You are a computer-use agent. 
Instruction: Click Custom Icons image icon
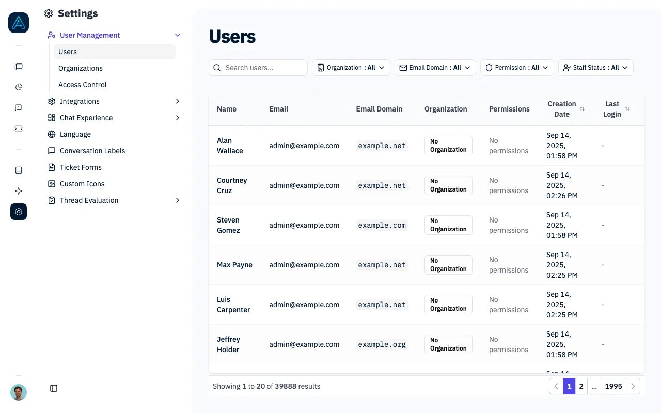[x=52, y=184]
